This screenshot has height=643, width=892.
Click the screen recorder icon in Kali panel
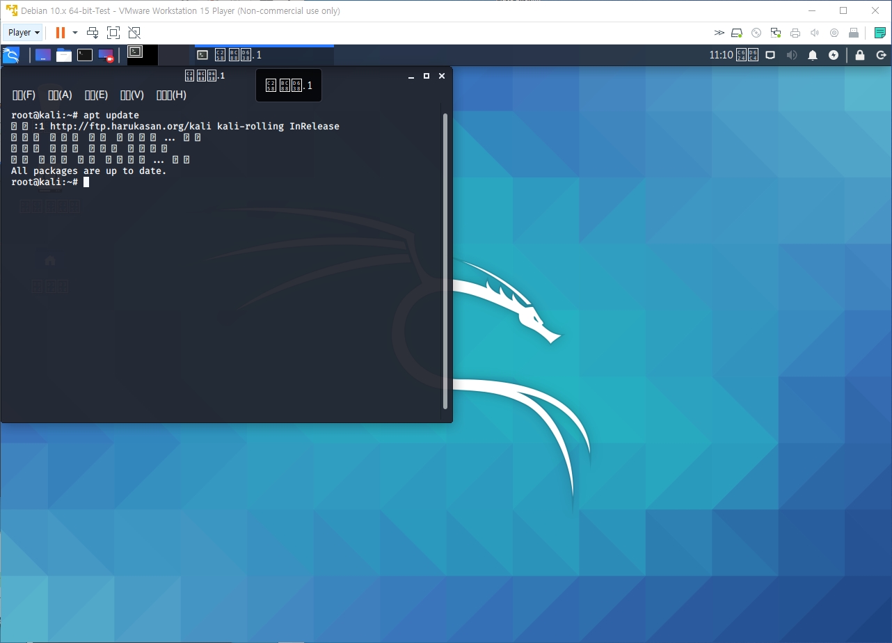[x=106, y=55]
